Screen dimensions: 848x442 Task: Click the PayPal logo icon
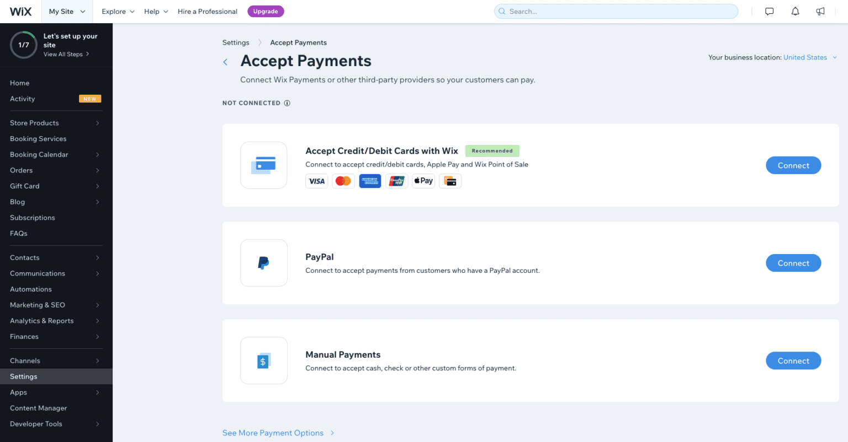(264, 263)
